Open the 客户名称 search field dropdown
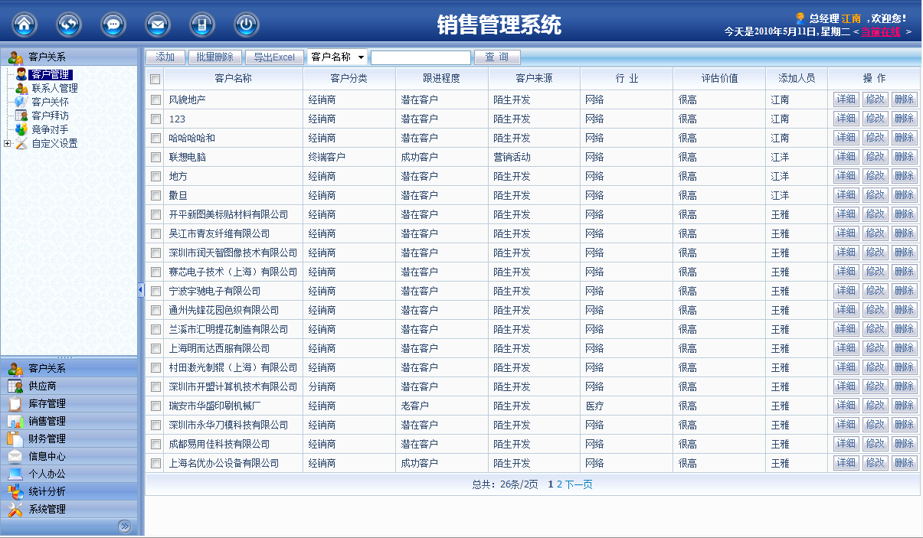The height and width of the screenshot is (538, 923). [x=361, y=57]
